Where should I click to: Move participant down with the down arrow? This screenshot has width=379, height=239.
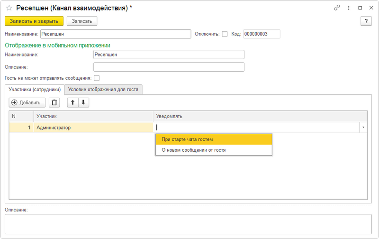pyautogui.click(x=83, y=102)
